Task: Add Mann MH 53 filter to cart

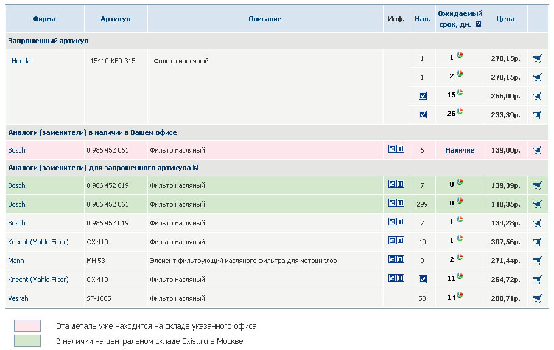Action: pyautogui.click(x=537, y=261)
